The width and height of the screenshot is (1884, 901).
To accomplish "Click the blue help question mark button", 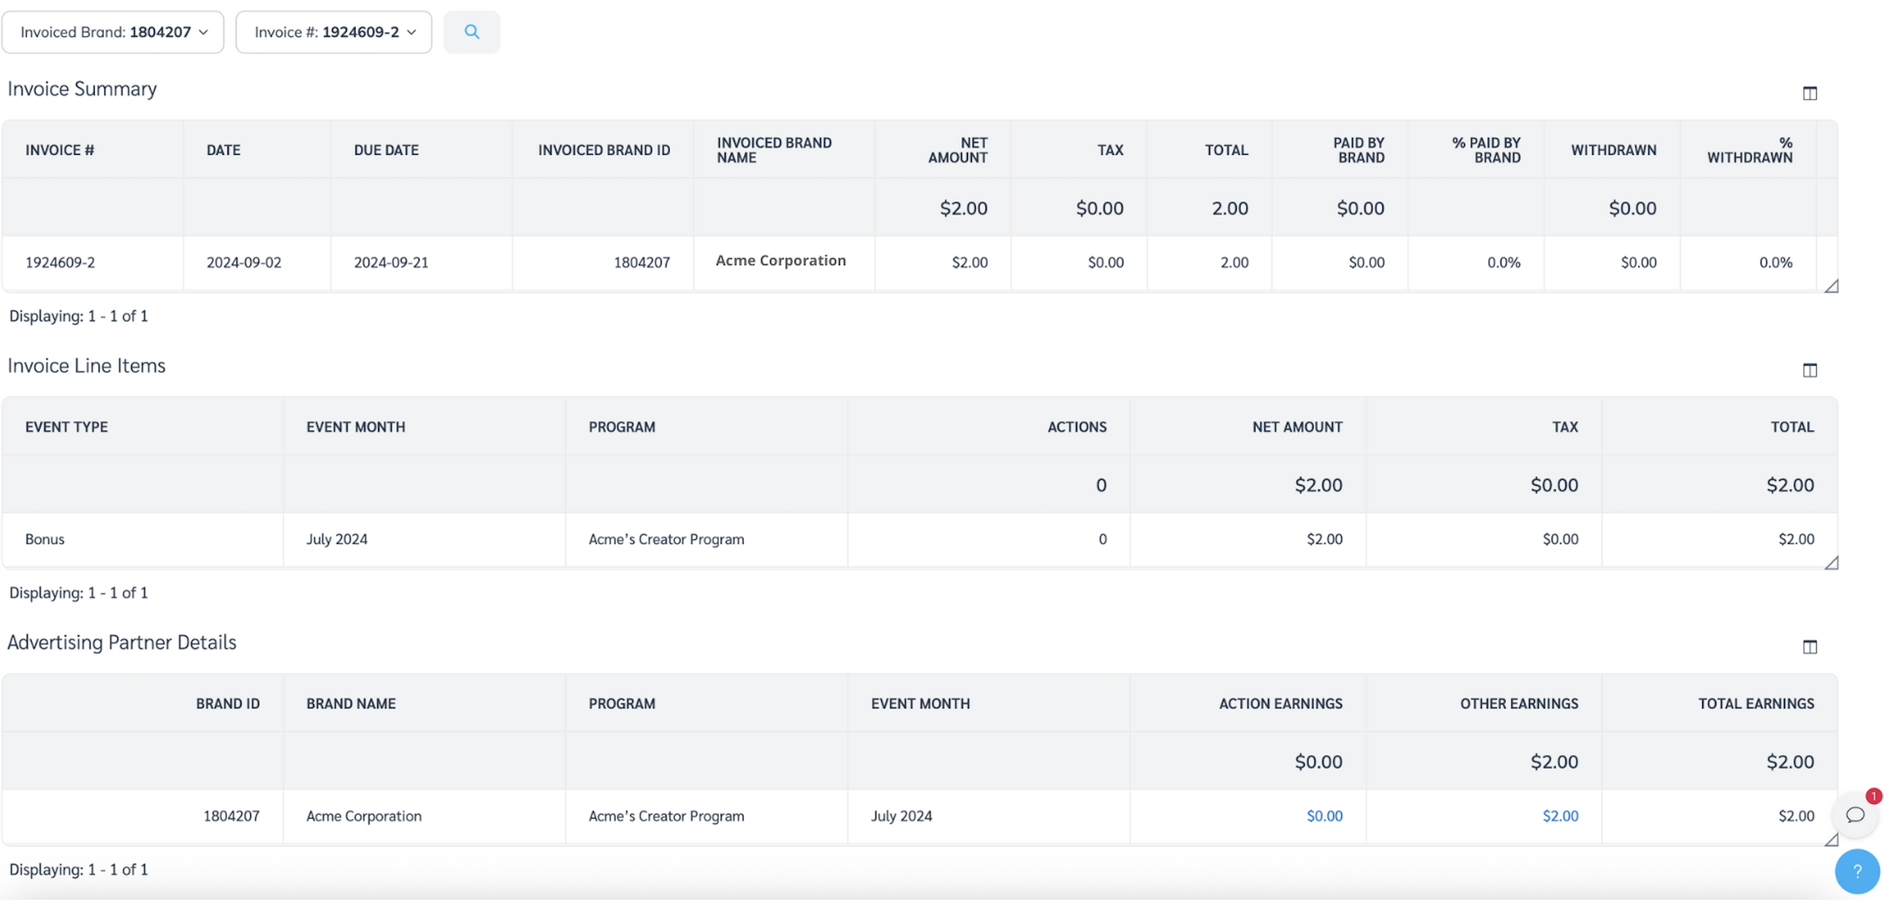I will pos(1857,871).
